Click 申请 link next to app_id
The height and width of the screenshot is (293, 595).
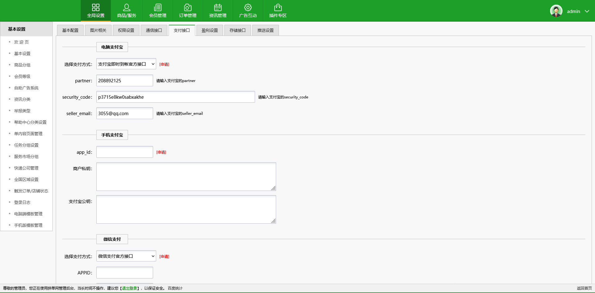pos(161,152)
